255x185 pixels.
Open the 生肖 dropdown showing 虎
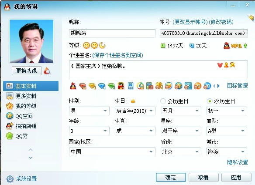pyautogui.click(x=135, y=131)
